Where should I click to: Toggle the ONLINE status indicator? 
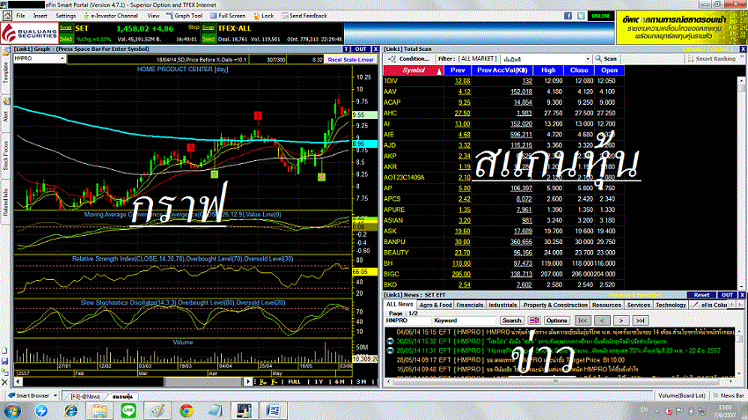pyautogui.click(x=600, y=16)
